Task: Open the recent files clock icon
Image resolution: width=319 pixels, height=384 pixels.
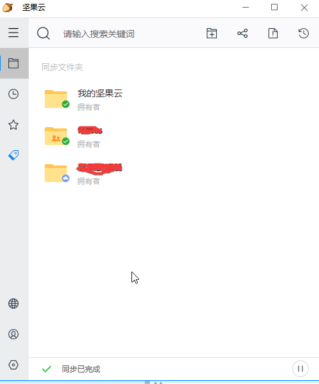Action: click(13, 94)
